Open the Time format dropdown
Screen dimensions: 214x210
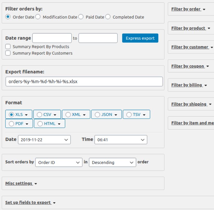click(x=121, y=140)
